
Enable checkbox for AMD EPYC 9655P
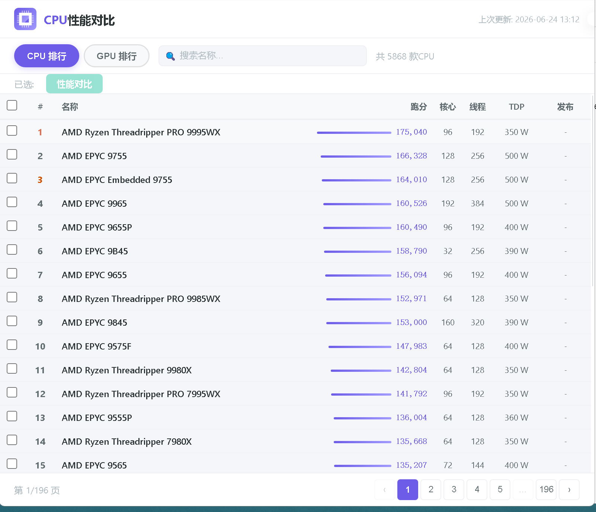[x=12, y=226]
